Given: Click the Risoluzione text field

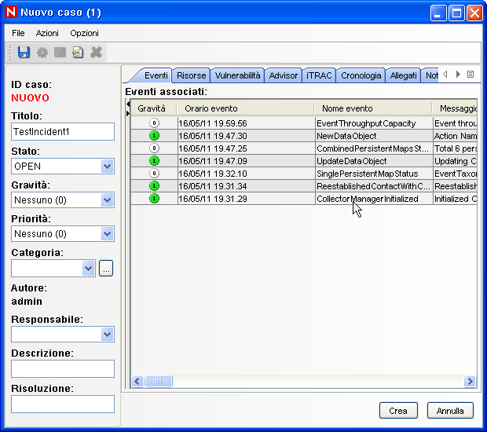Looking at the screenshot, I should click(63, 404).
